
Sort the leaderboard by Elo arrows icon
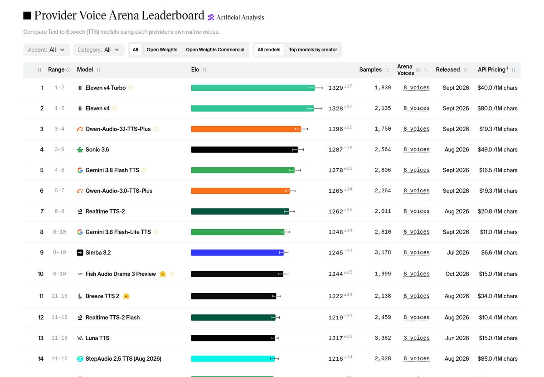tap(205, 70)
